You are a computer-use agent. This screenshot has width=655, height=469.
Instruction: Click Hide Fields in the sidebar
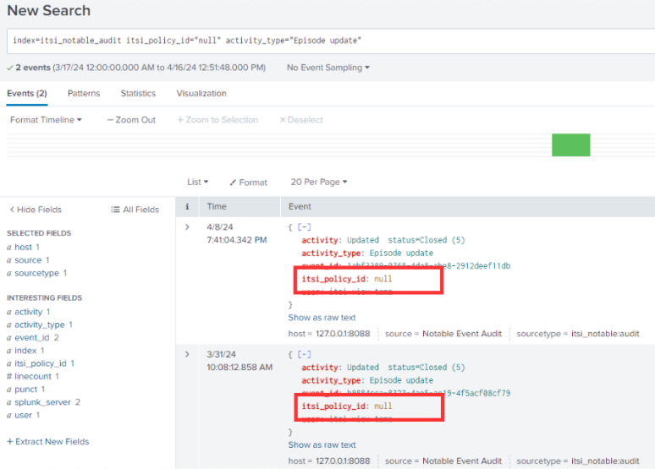coord(36,210)
